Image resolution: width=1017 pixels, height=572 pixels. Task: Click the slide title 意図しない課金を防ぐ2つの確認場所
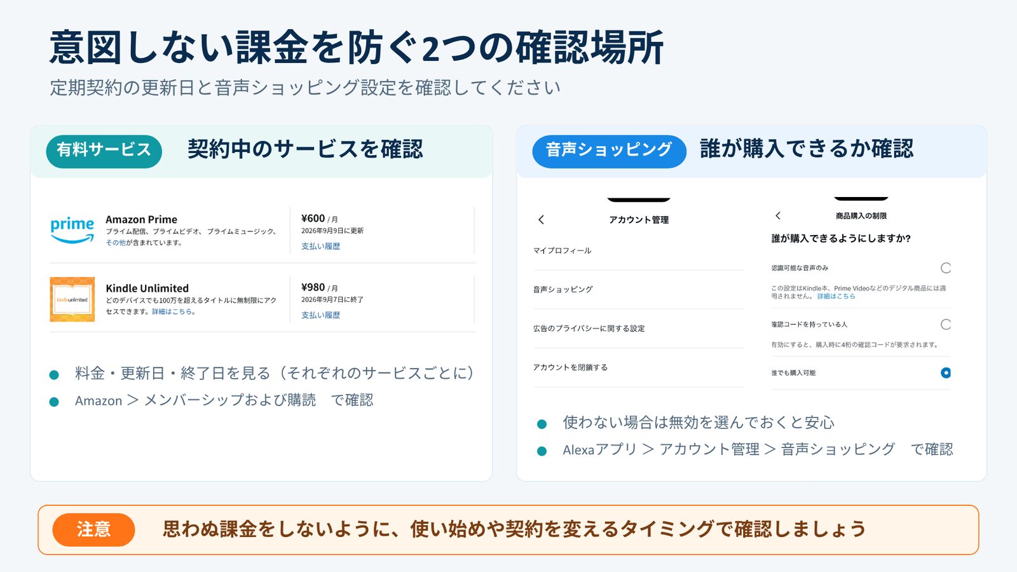click(357, 48)
